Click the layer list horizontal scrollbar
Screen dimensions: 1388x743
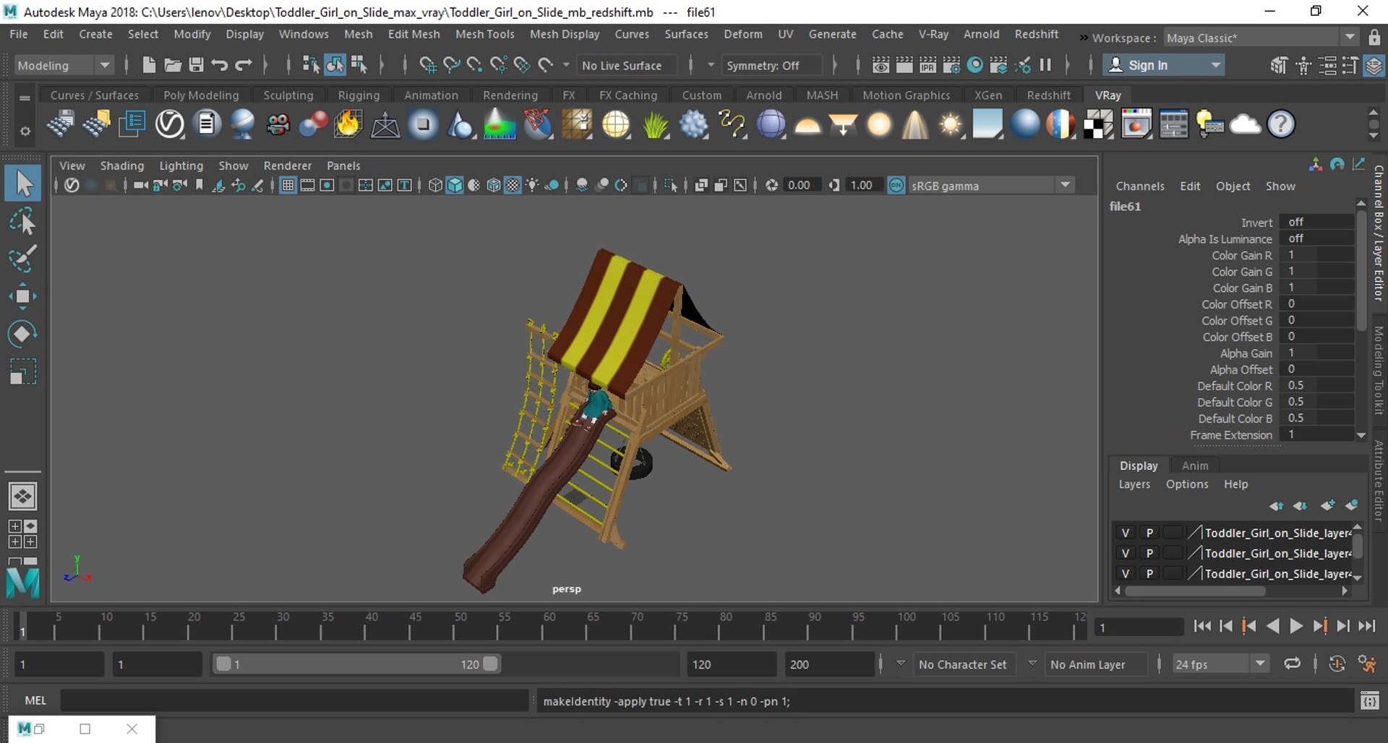[1195, 590]
